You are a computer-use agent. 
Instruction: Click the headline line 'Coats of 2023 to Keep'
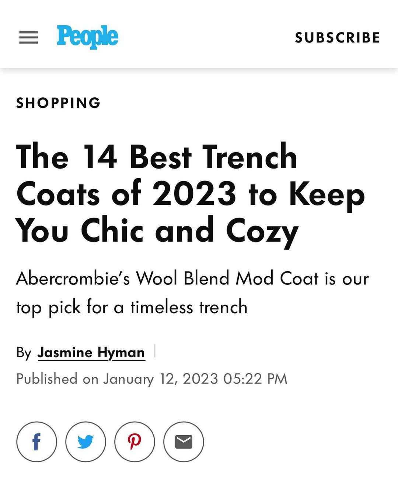(190, 194)
